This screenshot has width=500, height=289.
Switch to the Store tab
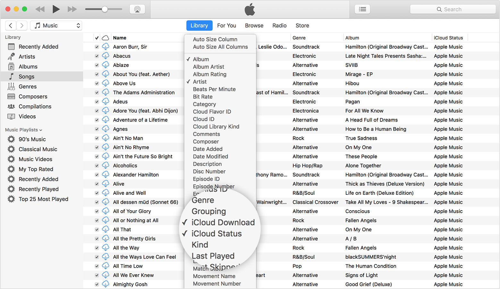coord(302,26)
